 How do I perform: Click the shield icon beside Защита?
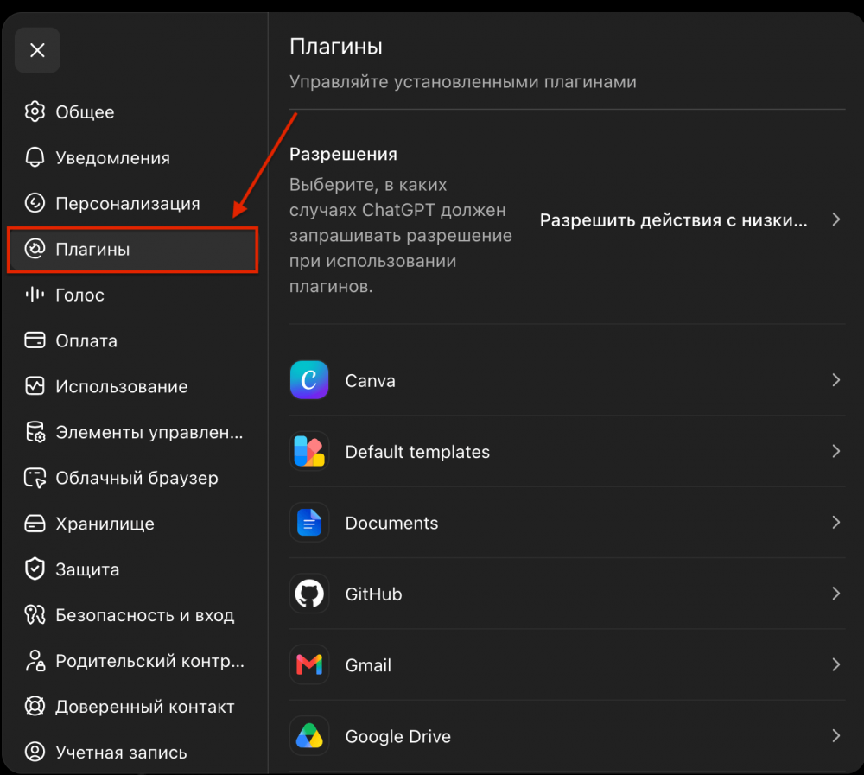tap(35, 569)
